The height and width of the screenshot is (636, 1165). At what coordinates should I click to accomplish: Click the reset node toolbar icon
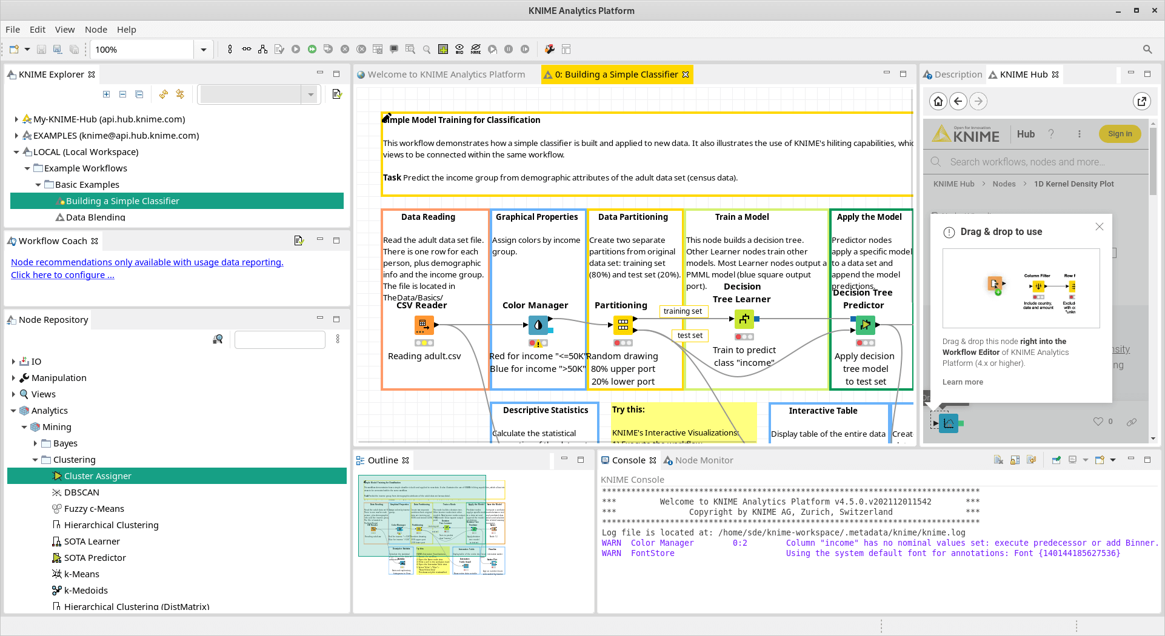click(x=378, y=50)
